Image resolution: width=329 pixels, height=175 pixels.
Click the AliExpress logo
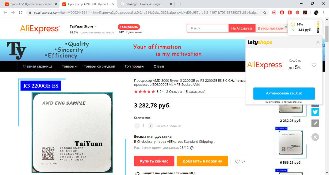coord(40,29)
